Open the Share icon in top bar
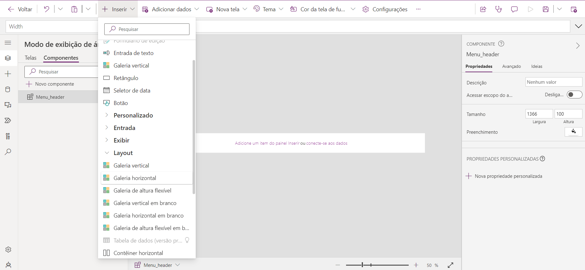 click(x=483, y=9)
